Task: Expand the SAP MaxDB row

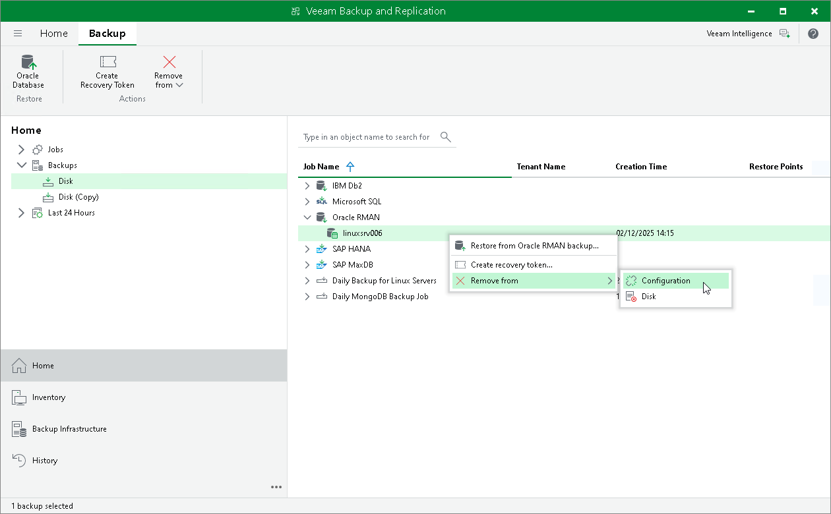Action: point(307,265)
